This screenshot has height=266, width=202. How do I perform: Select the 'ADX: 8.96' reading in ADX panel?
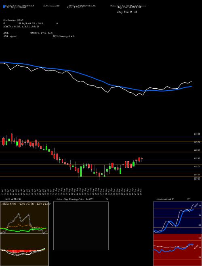[8, 204]
